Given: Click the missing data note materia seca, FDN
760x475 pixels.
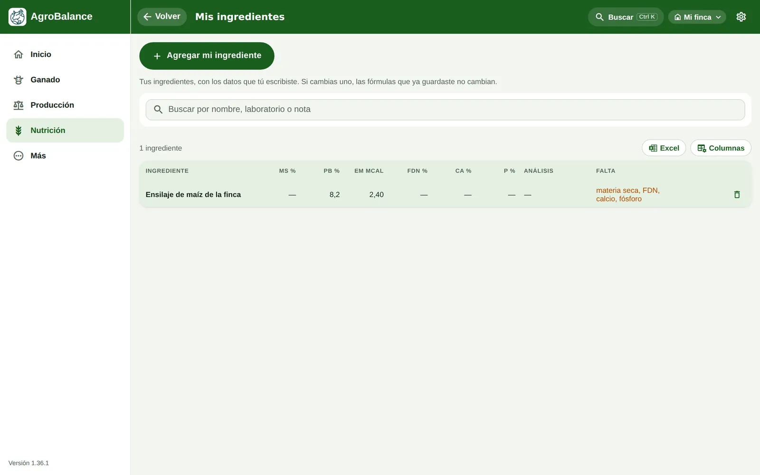Looking at the screenshot, I should pos(628,195).
